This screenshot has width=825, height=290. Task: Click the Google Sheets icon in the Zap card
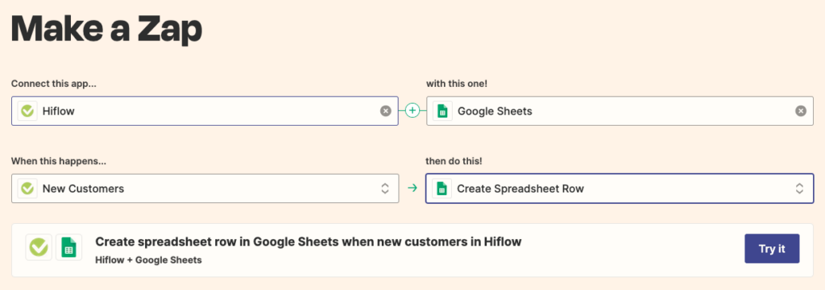pyautogui.click(x=69, y=247)
